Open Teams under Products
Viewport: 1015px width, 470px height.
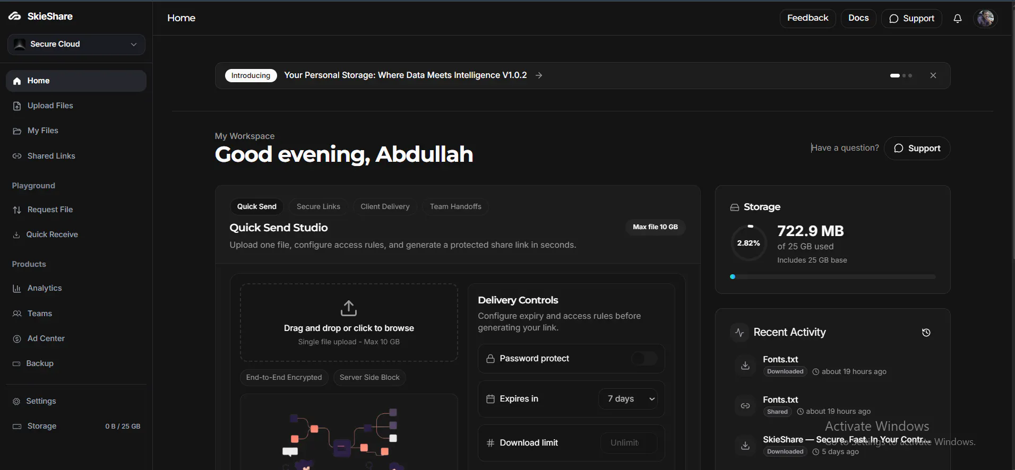[x=76, y=314]
